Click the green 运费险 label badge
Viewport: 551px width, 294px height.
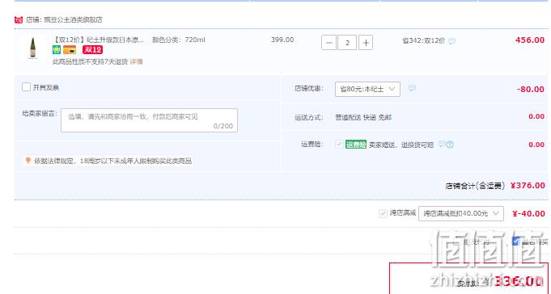356,145
